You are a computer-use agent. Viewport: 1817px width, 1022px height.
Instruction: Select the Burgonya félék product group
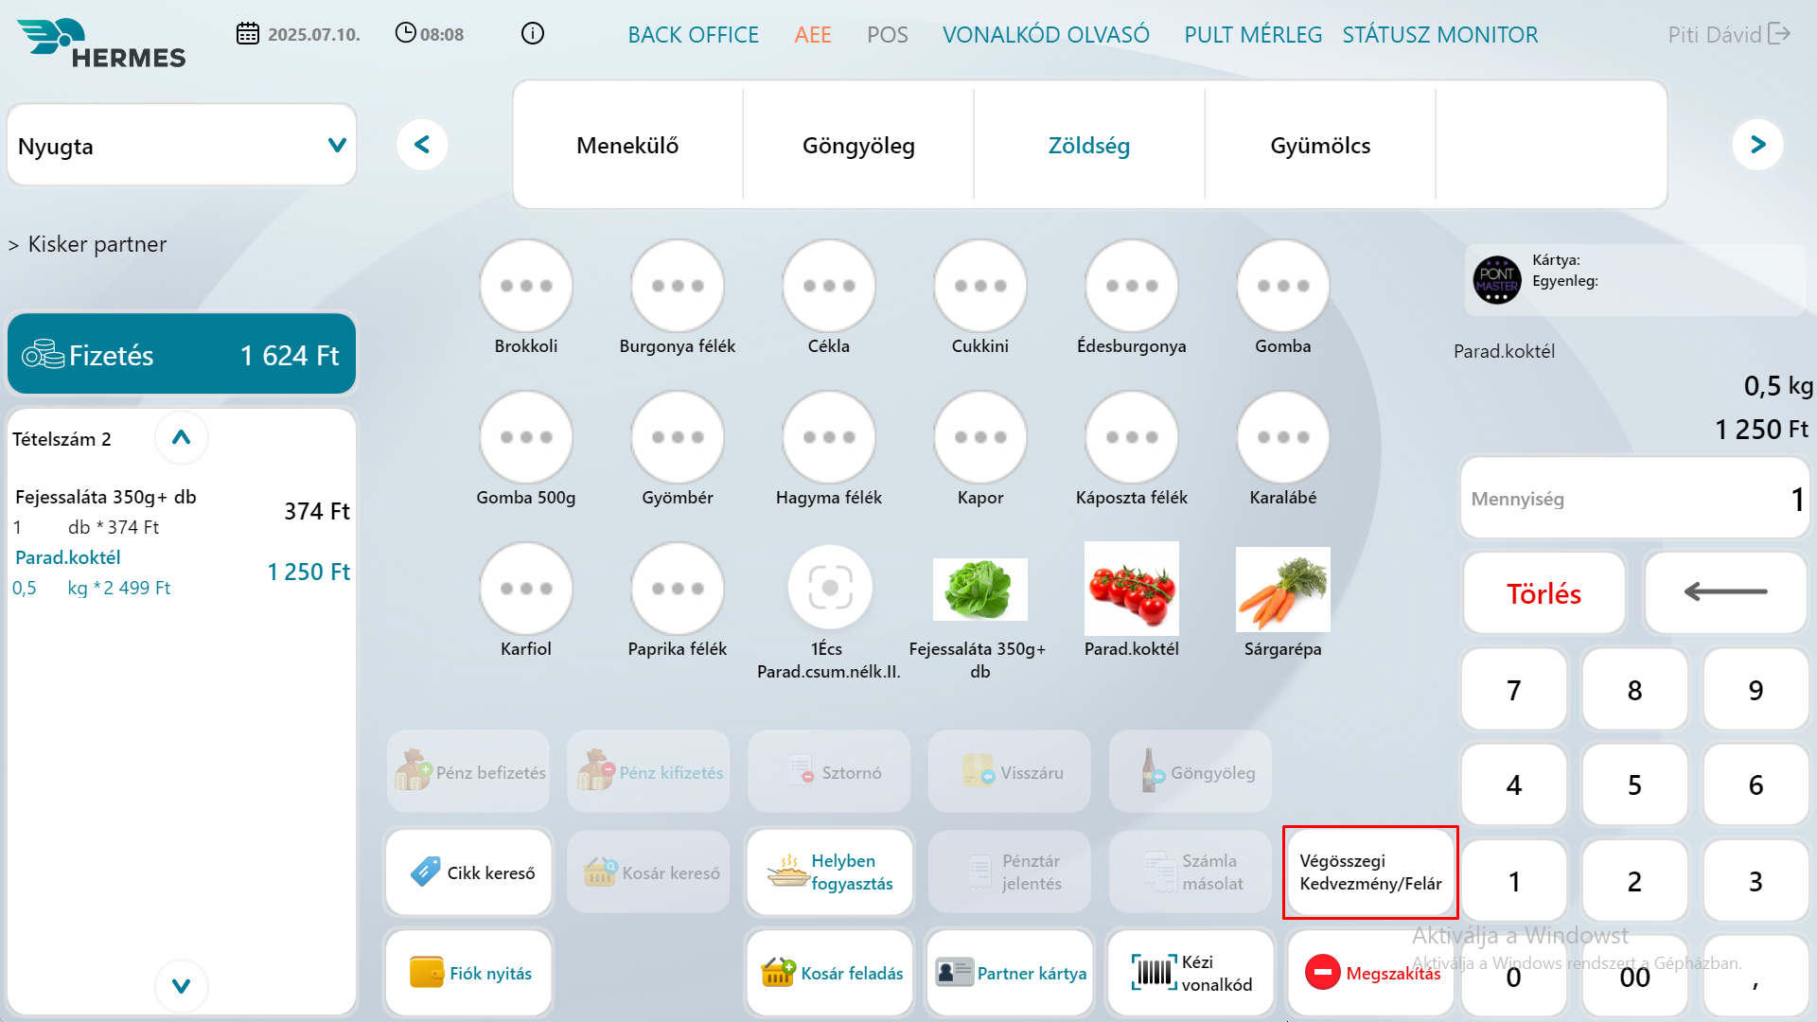(x=678, y=286)
